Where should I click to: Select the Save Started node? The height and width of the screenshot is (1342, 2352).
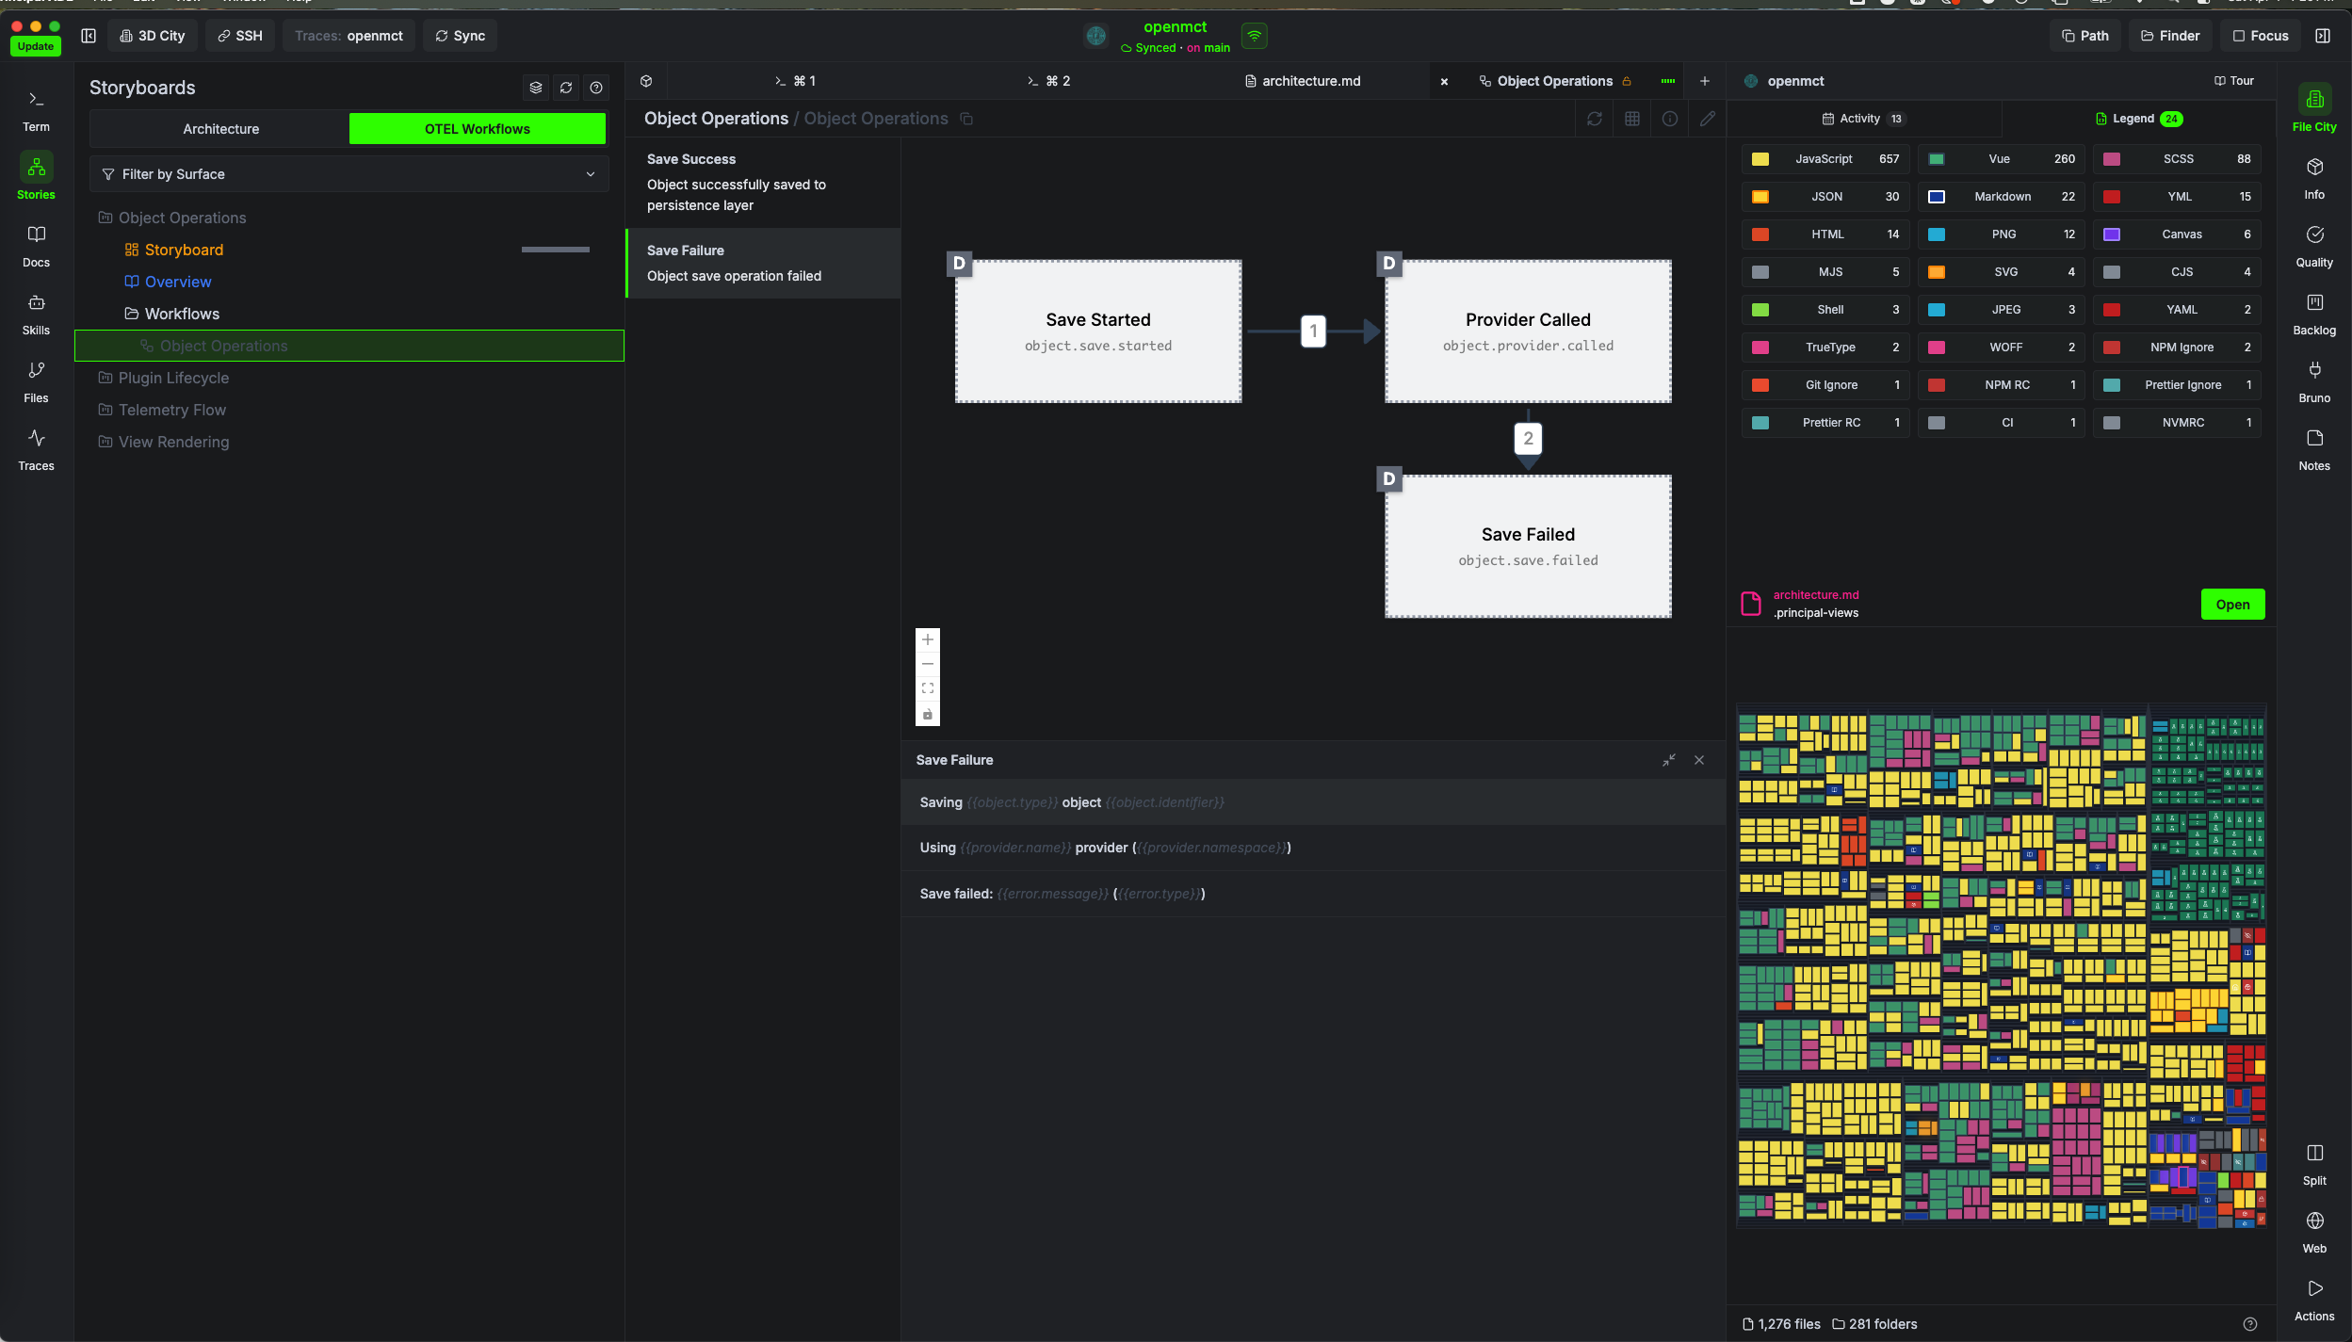tap(1097, 331)
